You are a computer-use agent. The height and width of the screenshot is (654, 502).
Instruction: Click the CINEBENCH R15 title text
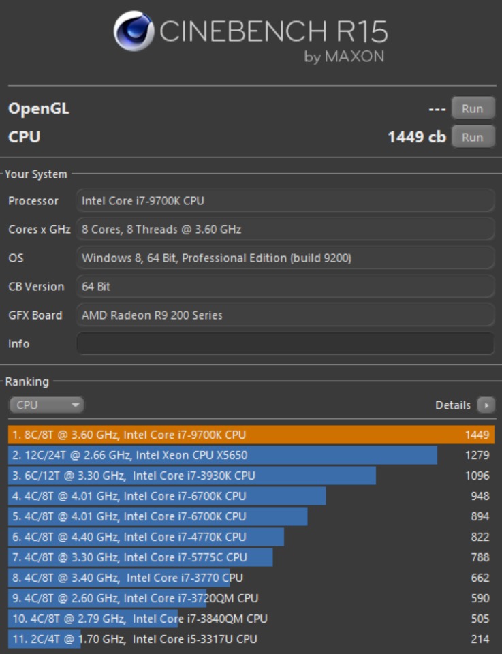(274, 31)
